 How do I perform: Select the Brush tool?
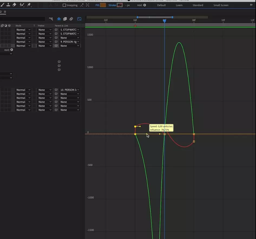click(2, 5)
